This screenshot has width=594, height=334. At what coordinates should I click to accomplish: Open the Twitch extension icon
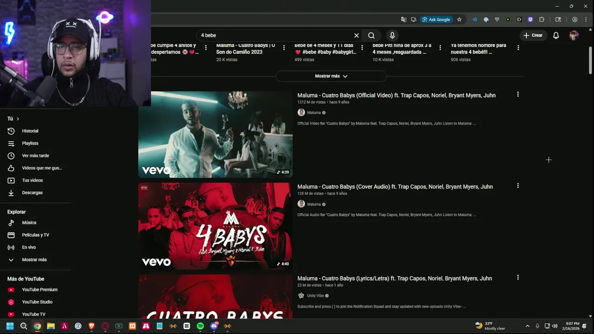click(530, 19)
